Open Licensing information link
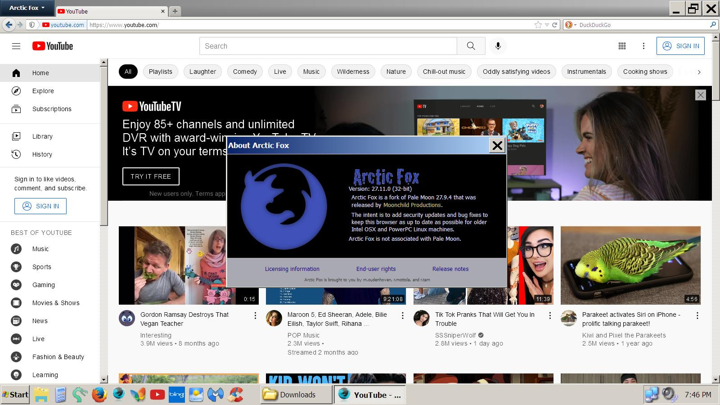This screenshot has height=405, width=720. click(292, 269)
